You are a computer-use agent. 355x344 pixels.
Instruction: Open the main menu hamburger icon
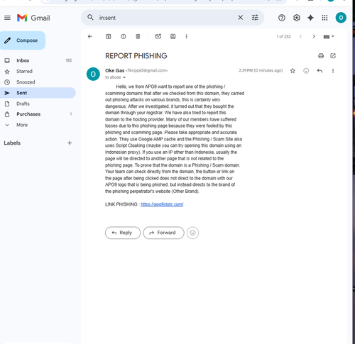(x=7, y=18)
